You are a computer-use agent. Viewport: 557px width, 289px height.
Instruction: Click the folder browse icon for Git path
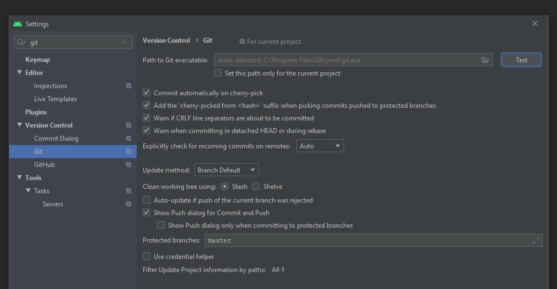[485, 60]
